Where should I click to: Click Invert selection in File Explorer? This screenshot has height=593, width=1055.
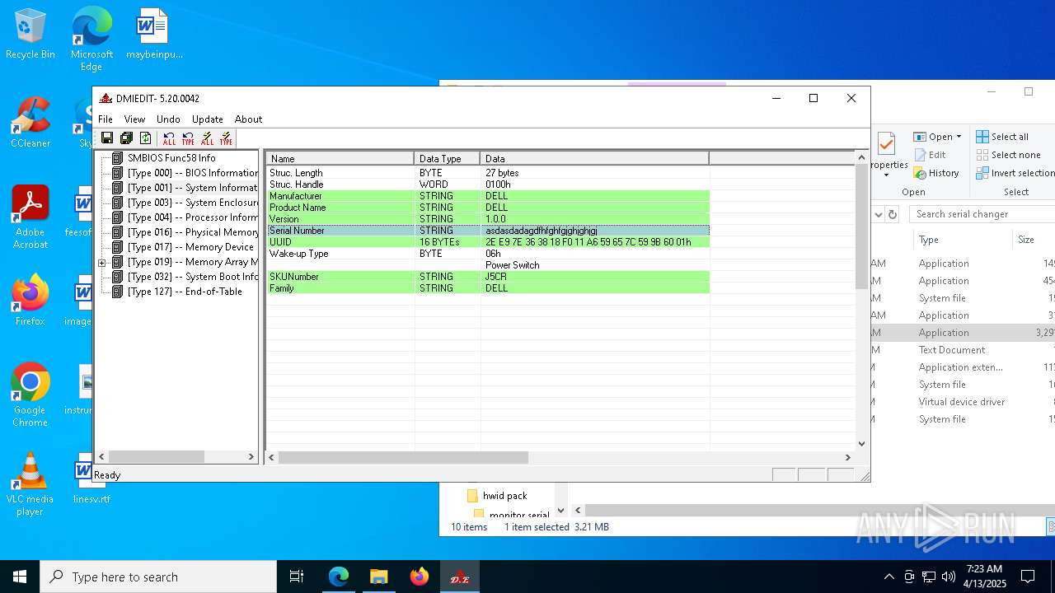(x=1015, y=173)
